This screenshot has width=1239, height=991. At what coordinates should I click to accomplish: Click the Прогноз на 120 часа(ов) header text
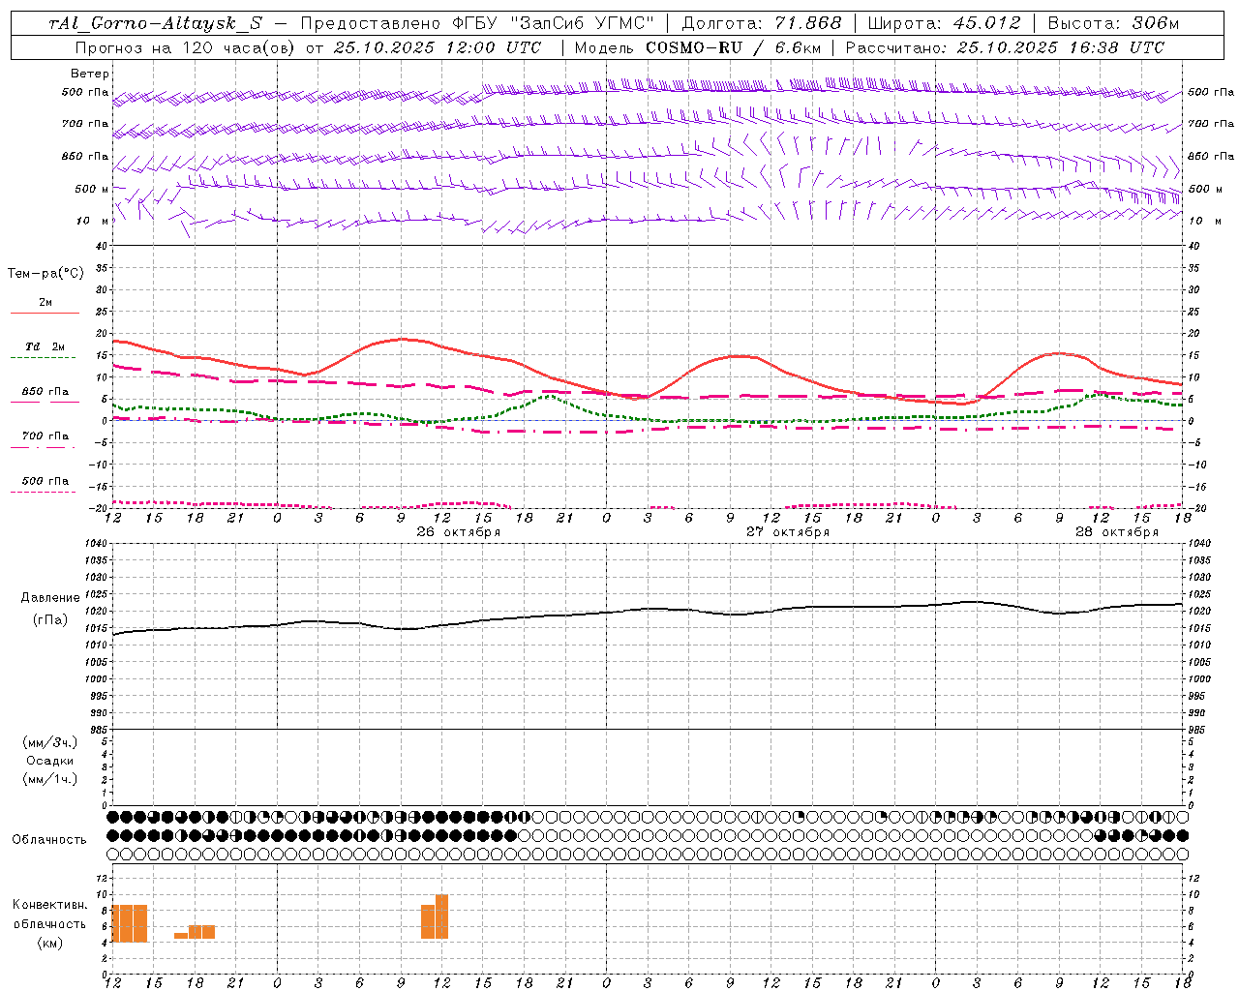184,46
